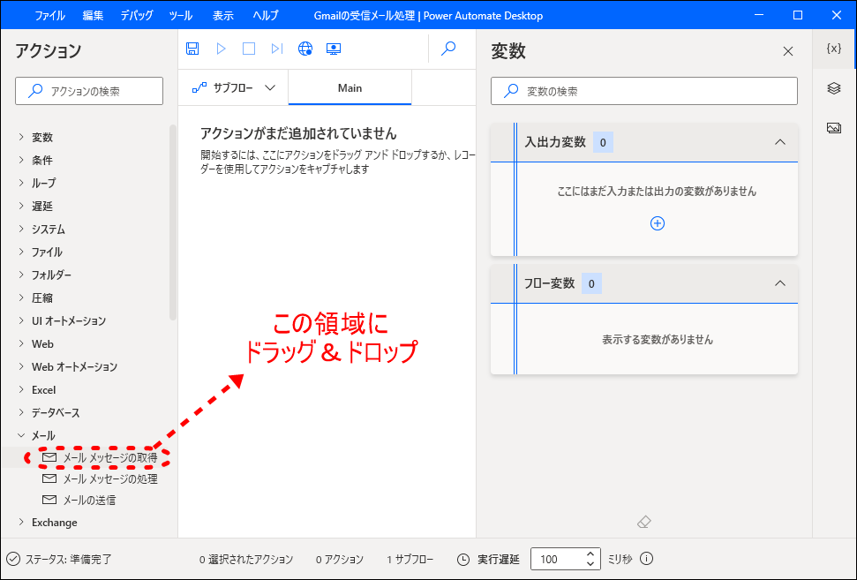Click the envelope icon for メール メッセージの処理
Viewport: 857px width, 580px height.
(49, 478)
